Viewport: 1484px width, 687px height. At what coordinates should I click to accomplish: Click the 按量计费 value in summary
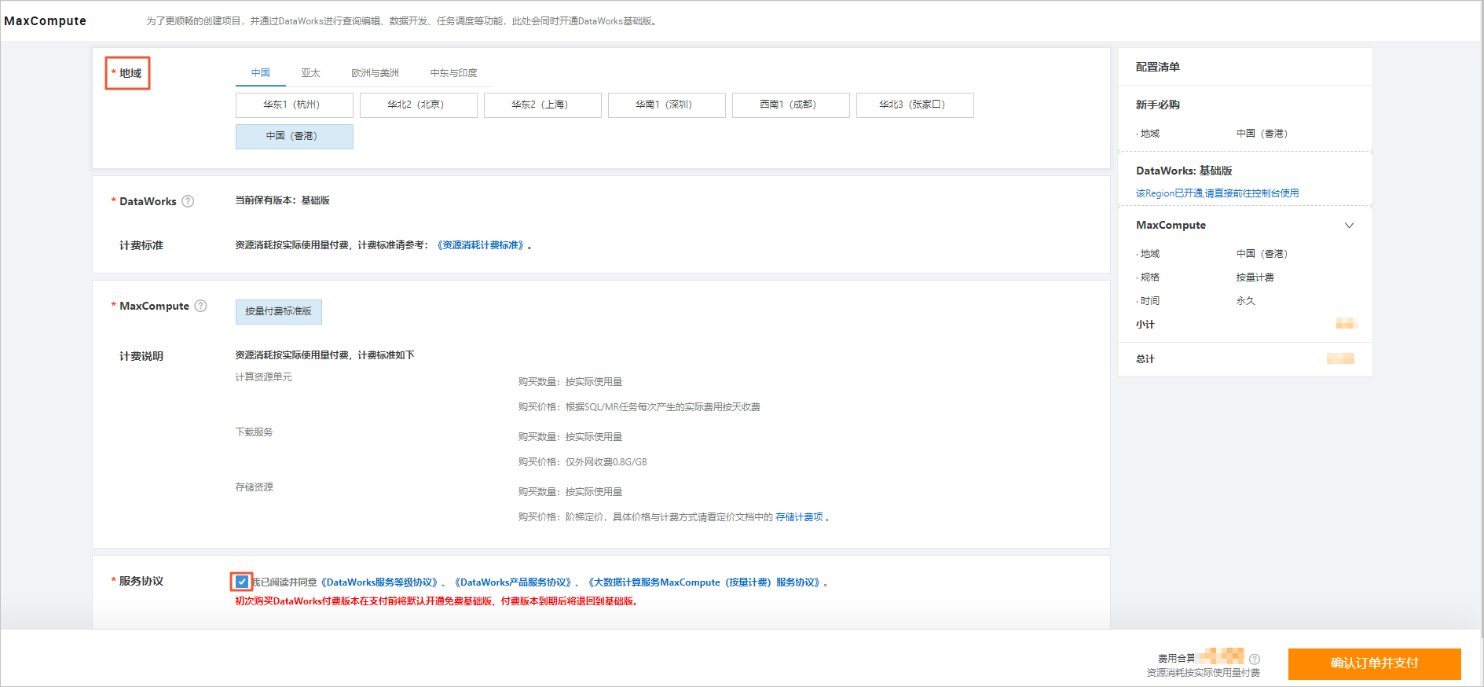(x=1255, y=277)
